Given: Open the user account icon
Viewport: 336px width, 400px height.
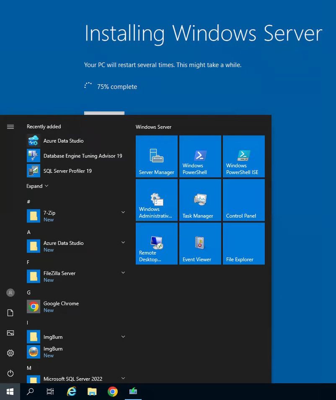Looking at the screenshot, I should (10, 293).
